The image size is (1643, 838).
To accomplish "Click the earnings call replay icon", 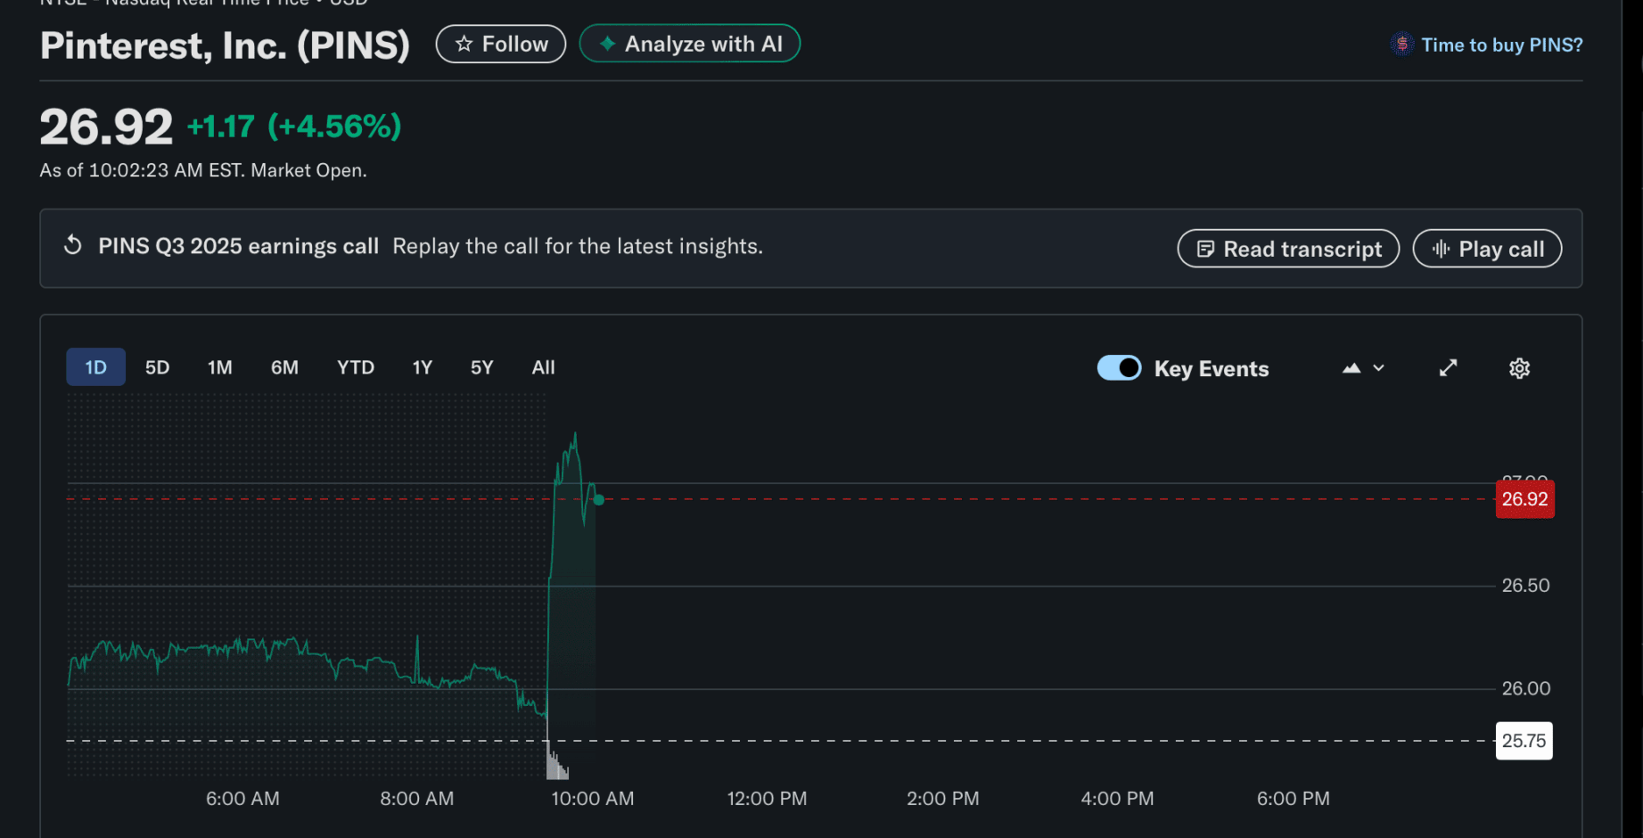I will [73, 246].
